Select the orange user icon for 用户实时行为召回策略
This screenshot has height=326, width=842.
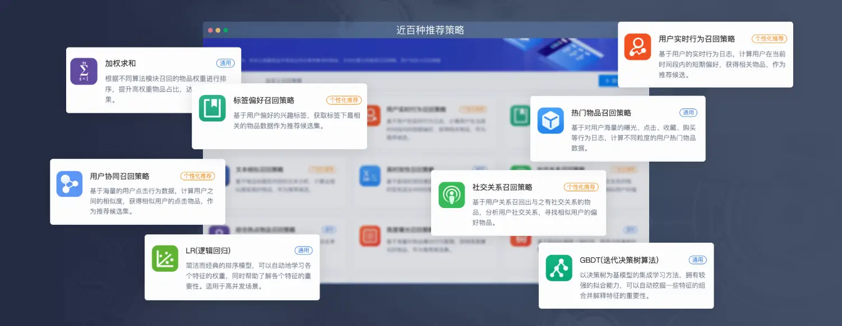coord(637,46)
